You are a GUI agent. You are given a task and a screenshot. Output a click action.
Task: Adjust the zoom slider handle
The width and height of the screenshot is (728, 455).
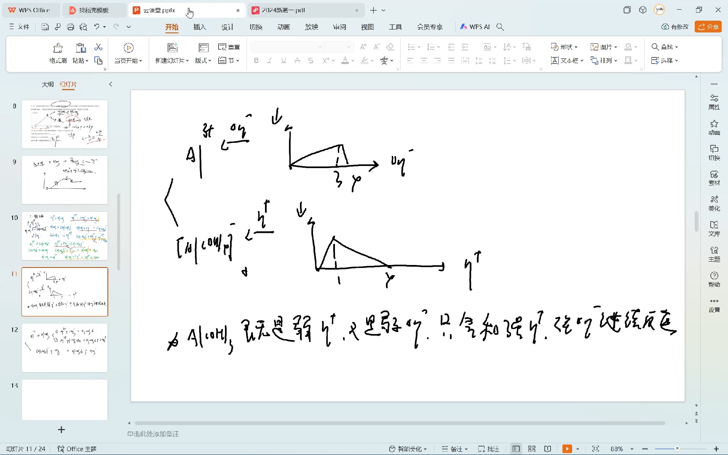tap(677, 449)
